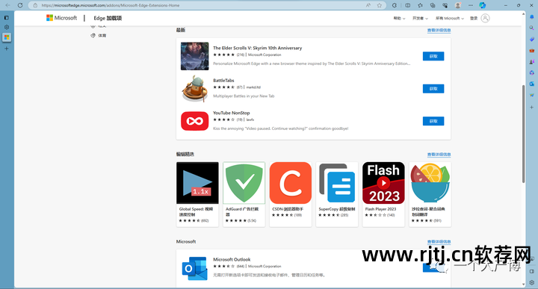This screenshot has width=538, height=289.
Task: Open Skyrim theme thumbnail image
Action: [x=194, y=56]
